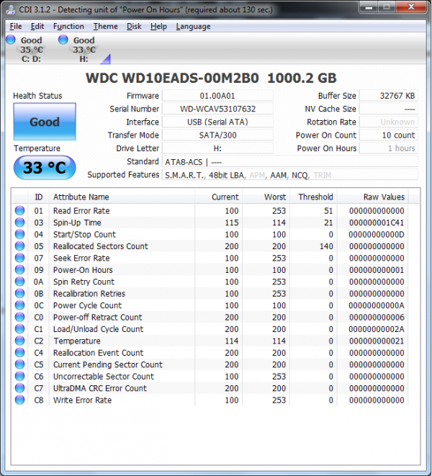Image resolution: width=432 pixels, height=476 pixels.
Task: Click the status icon for Seek Error Rate
Action: pyautogui.click(x=19, y=258)
